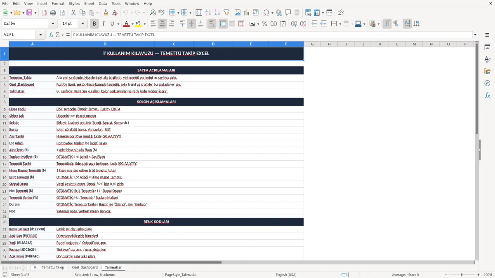Toggle Align Right

171,24
